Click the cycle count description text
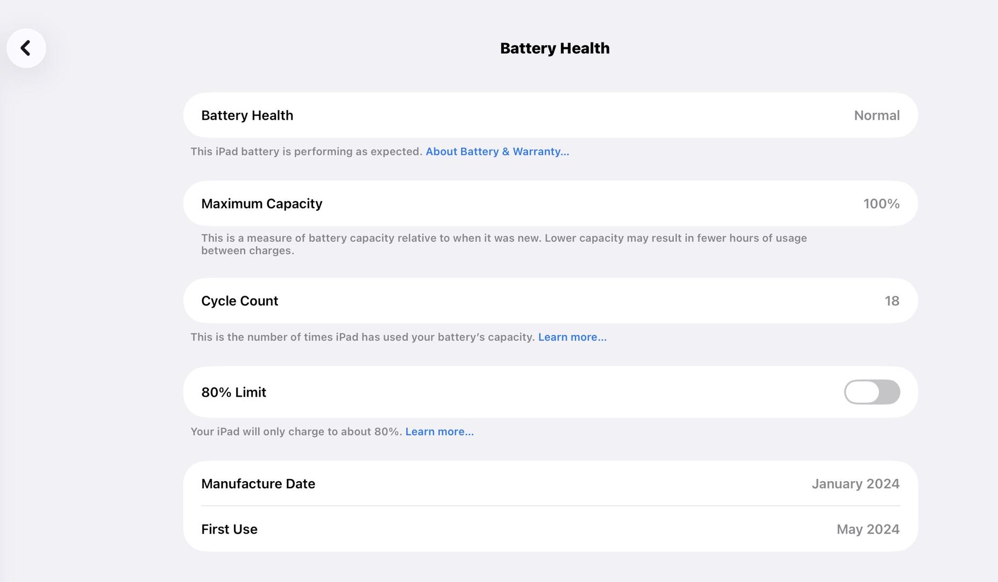Image resolution: width=998 pixels, height=582 pixels. (x=362, y=337)
